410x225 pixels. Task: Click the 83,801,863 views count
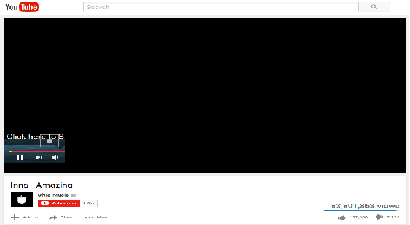(365, 206)
